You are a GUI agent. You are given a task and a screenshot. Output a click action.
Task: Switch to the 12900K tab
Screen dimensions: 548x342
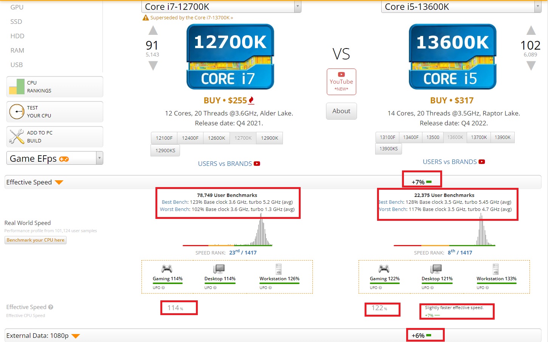pyautogui.click(x=269, y=138)
